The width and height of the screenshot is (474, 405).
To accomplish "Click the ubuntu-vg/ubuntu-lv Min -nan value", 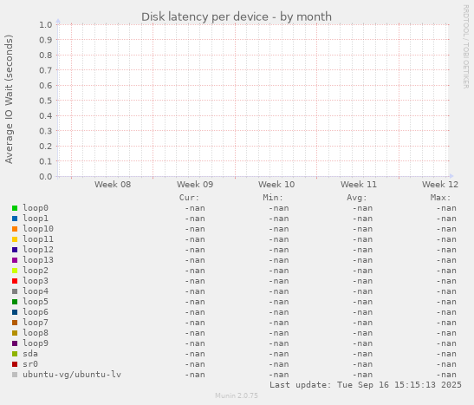I will [279, 375].
